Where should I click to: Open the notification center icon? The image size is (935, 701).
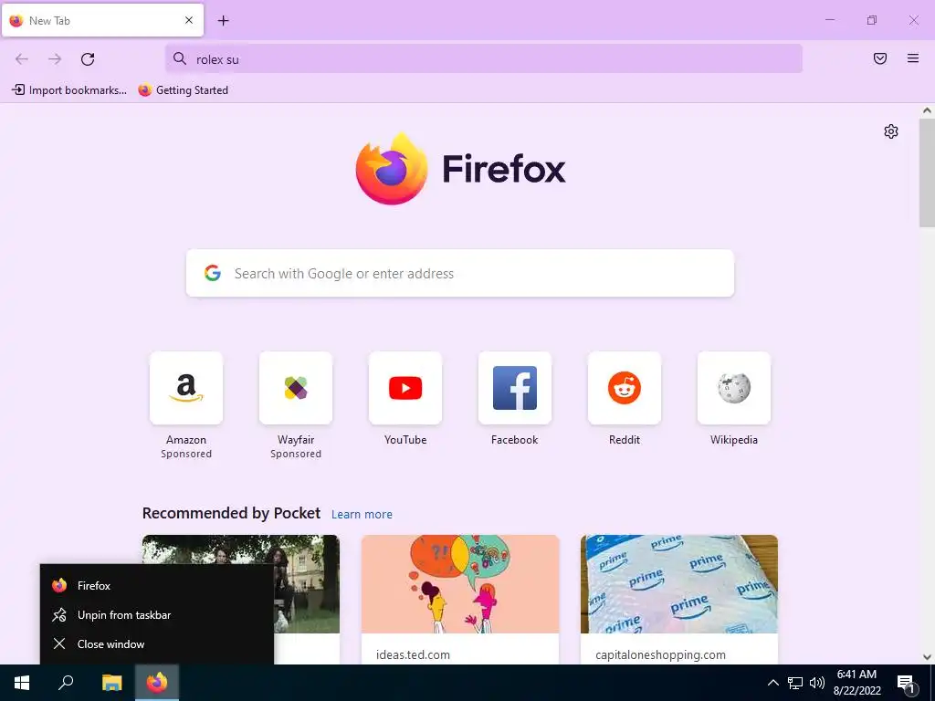[x=907, y=683]
